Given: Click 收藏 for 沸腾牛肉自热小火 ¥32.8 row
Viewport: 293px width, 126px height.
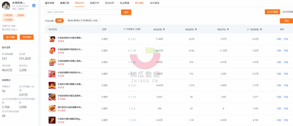Looking at the screenshot, I should tap(279, 74).
